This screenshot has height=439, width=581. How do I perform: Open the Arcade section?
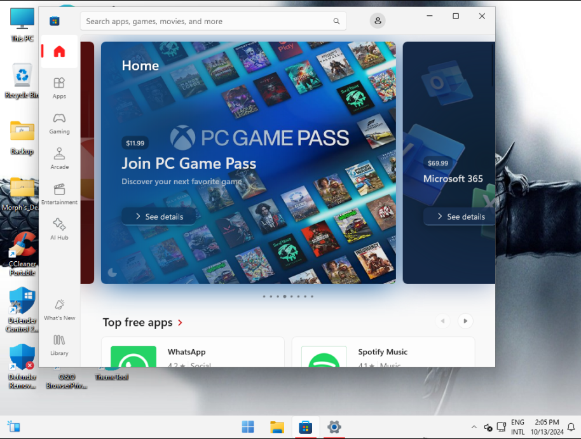click(59, 159)
